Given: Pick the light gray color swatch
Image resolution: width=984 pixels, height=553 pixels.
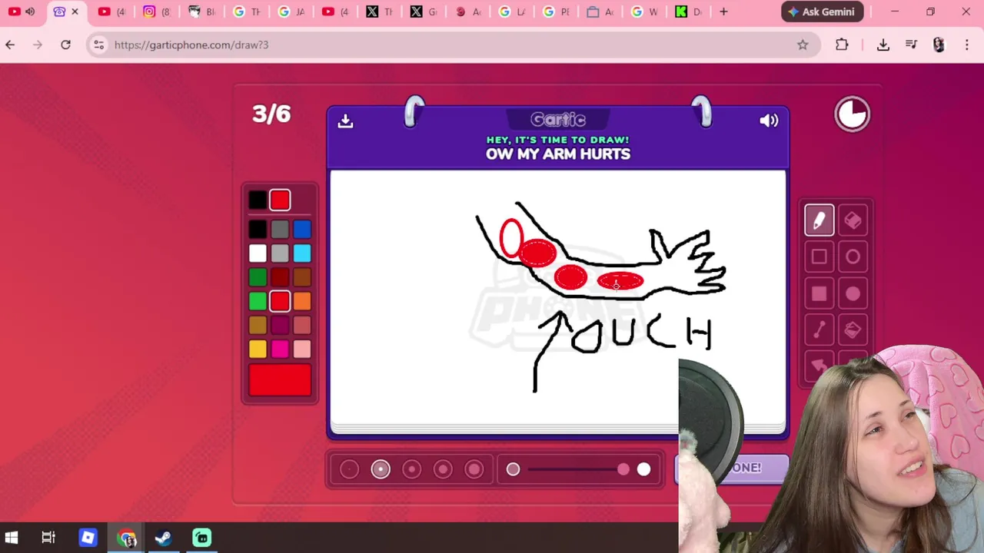Looking at the screenshot, I should tap(280, 253).
